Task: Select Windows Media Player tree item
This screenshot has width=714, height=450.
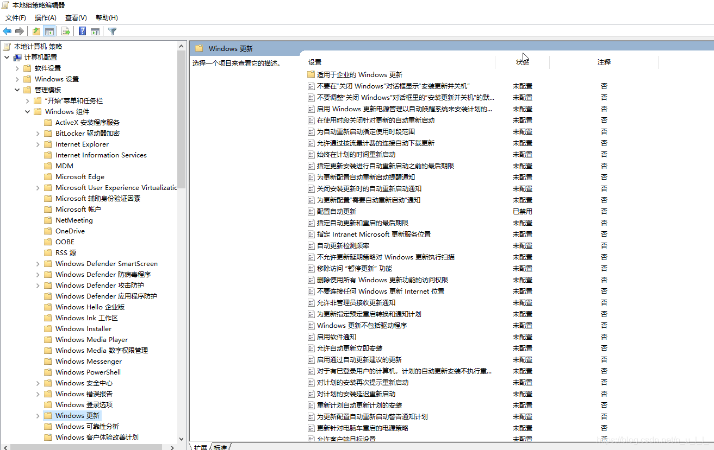Action: click(x=91, y=340)
